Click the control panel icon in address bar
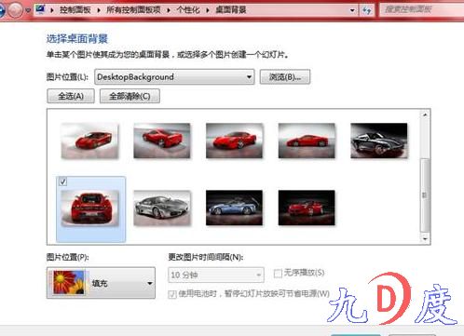This screenshot has height=336, width=464. pyautogui.click(x=40, y=9)
